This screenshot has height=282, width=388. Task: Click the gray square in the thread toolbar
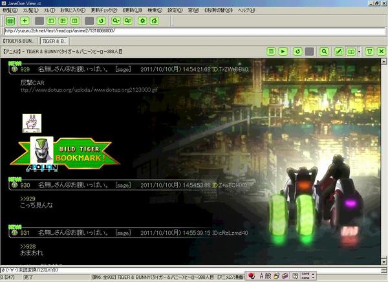click(309, 52)
